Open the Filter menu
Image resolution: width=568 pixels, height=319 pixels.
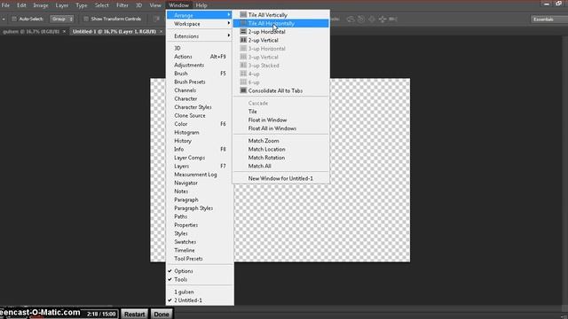click(x=122, y=5)
